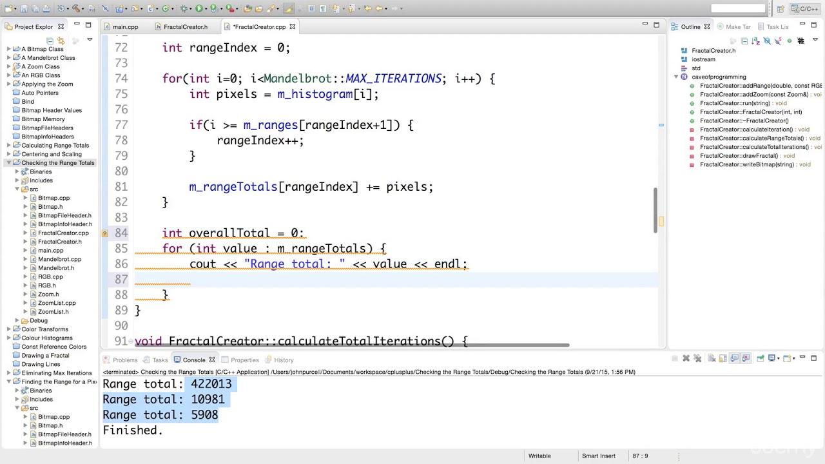Switch to the main.cpp editor tab
Screen dimensions: 825x464
coord(125,27)
